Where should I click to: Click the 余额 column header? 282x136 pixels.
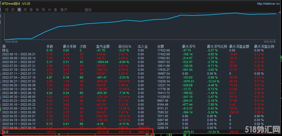point(160,47)
